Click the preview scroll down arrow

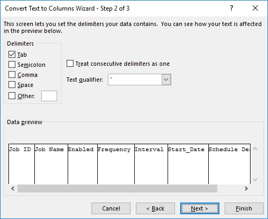pos(255,180)
